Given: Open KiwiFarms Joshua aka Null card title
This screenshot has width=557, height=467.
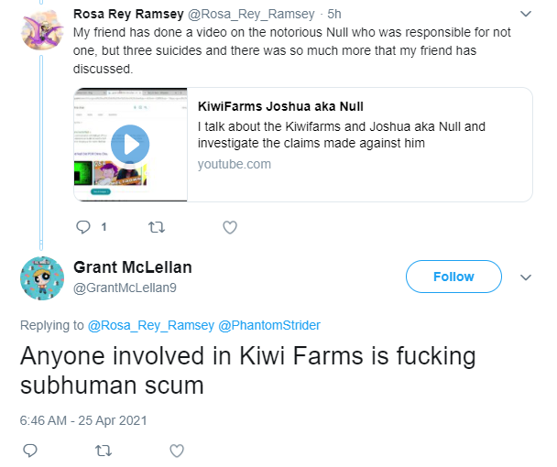Looking at the screenshot, I should pos(280,106).
